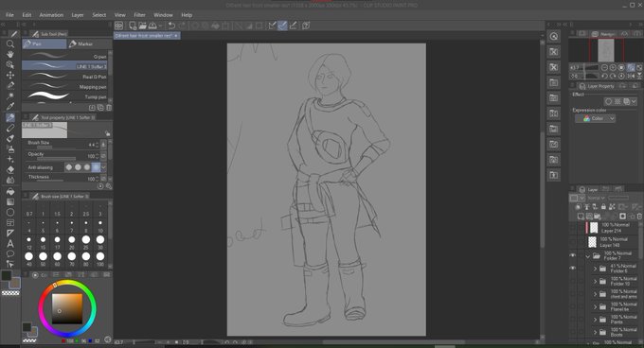Select the Balloon speech bubble tool
Image resolution: width=644 pixels, height=348 pixels.
click(10, 253)
